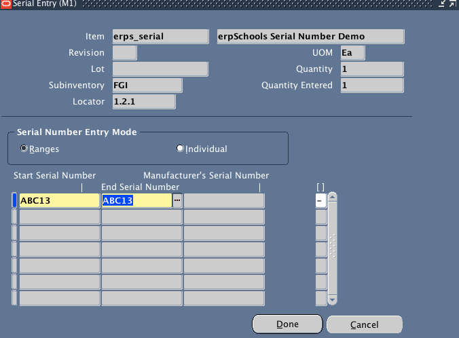Select the Ranges entry mode
The width and height of the screenshot is (459, 338).
click(24, 149)
